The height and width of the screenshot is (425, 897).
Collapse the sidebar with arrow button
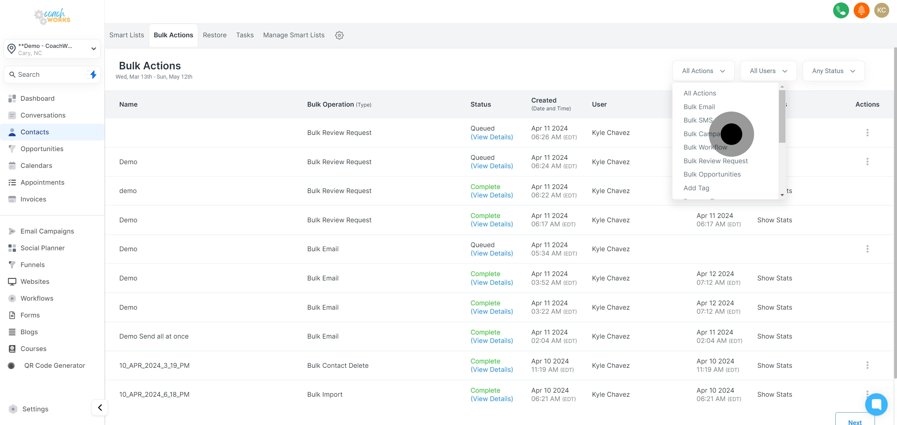[x=100, y=407]
